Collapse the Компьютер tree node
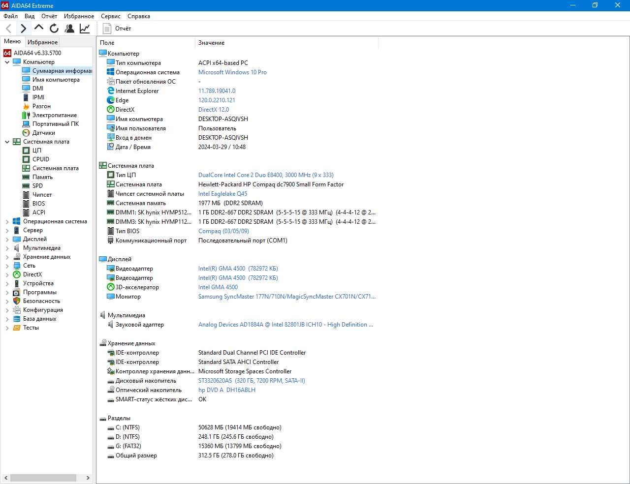630x484 pixels. 7,62
